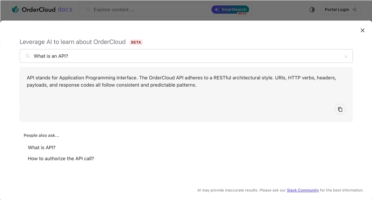Copy the AI answer to clipboard

(340, 109)
